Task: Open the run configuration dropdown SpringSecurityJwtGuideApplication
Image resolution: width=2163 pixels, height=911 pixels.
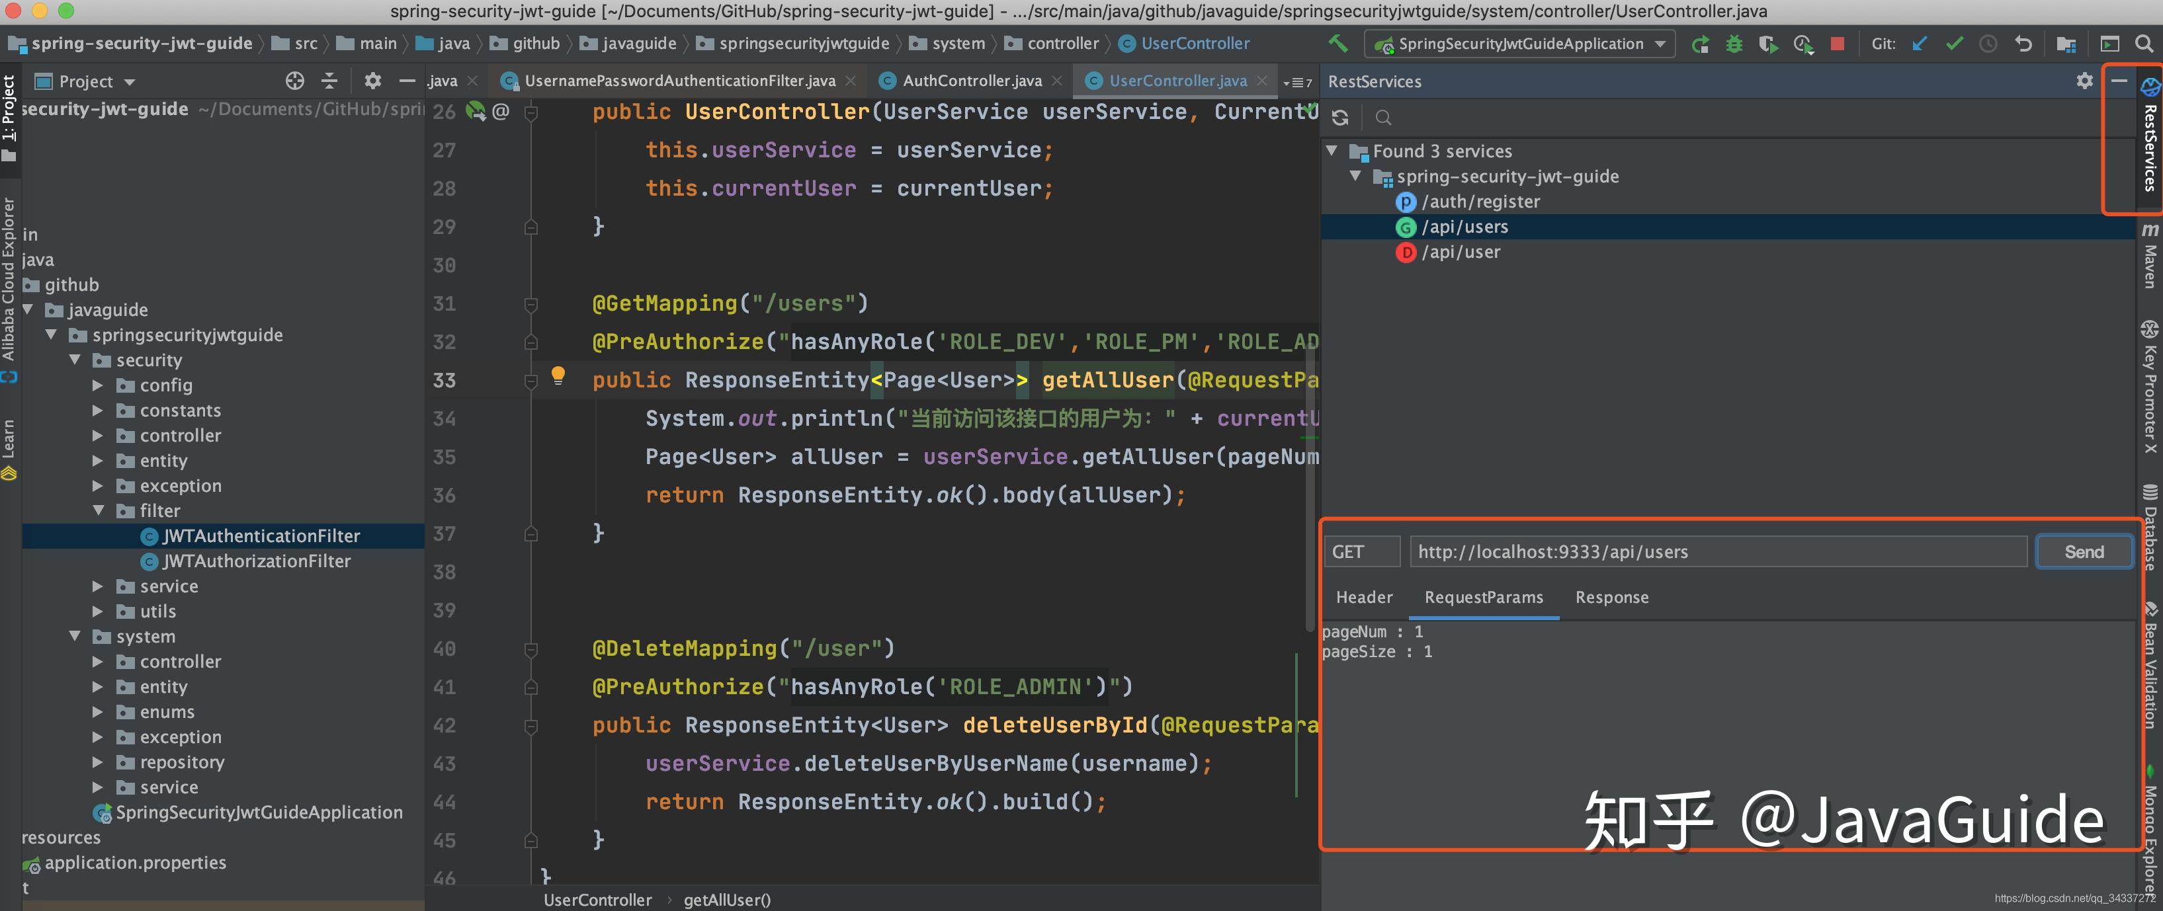Action: point(1521,44)
